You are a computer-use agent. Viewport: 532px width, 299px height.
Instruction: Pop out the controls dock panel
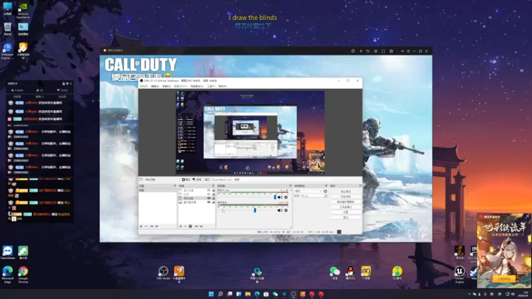pyautogui.click(x=360, y=186)
